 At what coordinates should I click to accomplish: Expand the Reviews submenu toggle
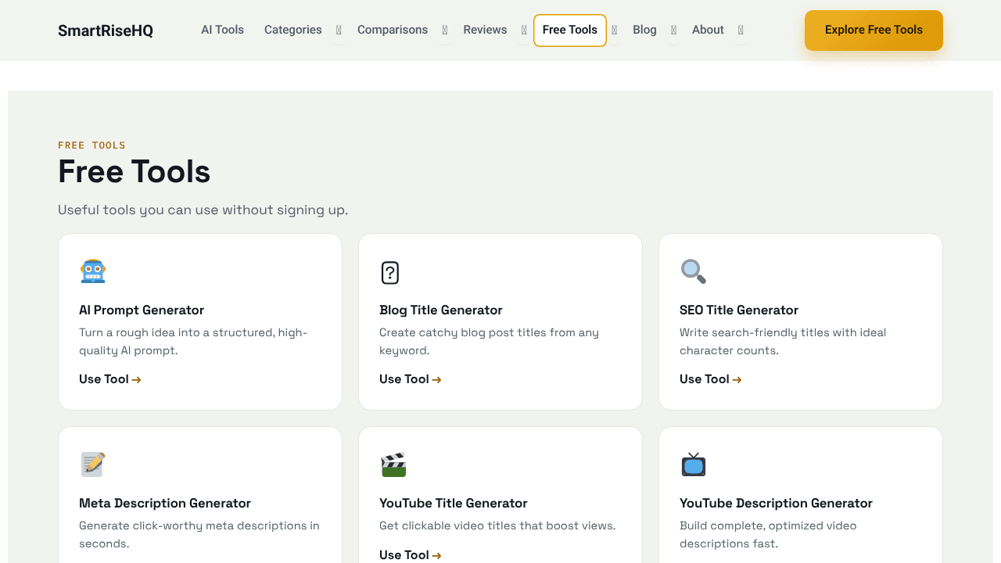click(524, 30)
